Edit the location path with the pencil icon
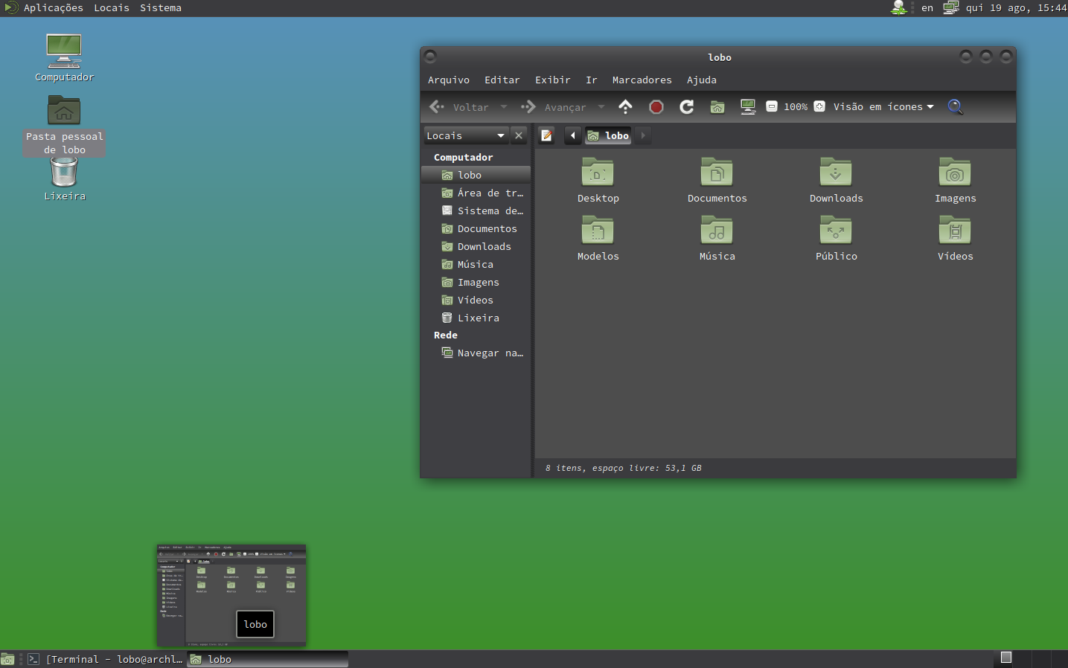 tap(546, 135)
